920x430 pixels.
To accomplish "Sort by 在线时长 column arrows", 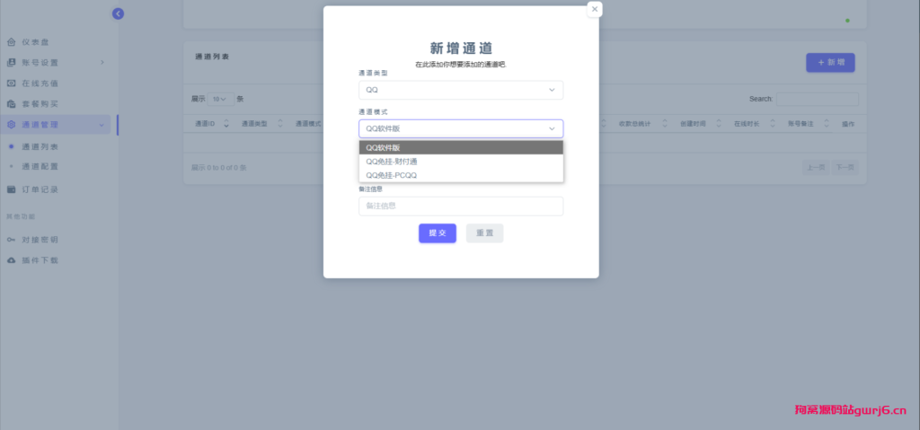I will click(x=773, y=124).
